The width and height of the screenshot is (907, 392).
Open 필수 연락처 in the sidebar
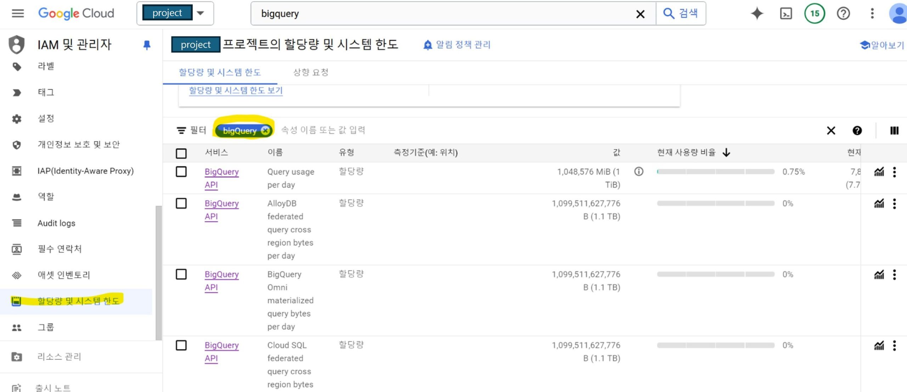coord(60,249)
